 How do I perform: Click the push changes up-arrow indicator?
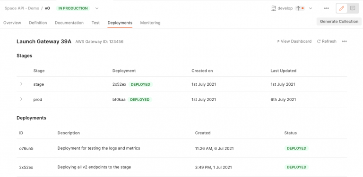coord(300,8)
